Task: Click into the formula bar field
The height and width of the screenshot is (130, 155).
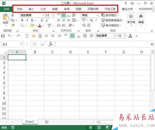Action: point(103,44)
